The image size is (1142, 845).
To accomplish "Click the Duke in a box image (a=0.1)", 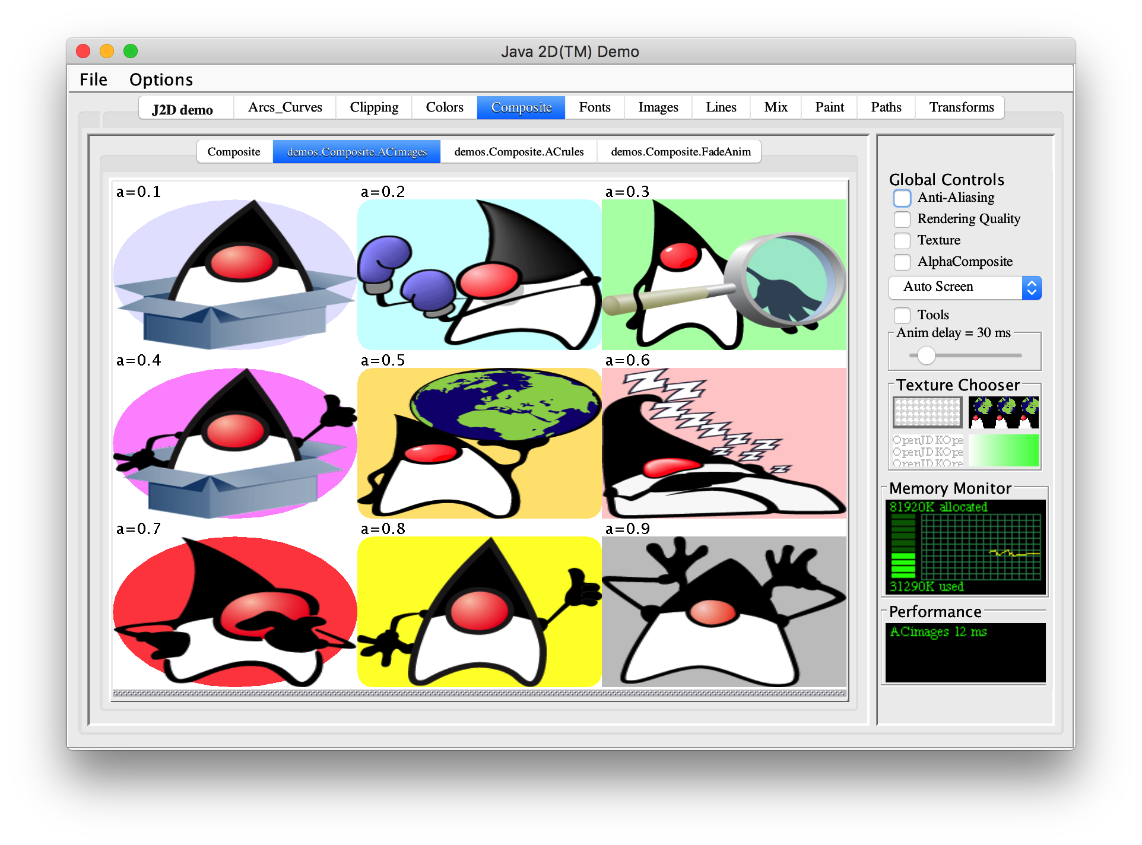I will 234,274.
